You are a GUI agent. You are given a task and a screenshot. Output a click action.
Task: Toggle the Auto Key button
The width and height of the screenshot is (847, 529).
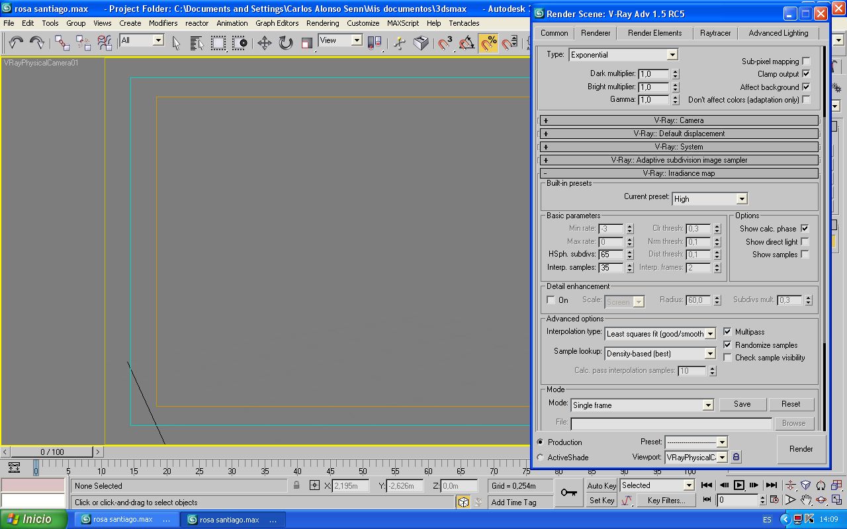click(602, 486)
